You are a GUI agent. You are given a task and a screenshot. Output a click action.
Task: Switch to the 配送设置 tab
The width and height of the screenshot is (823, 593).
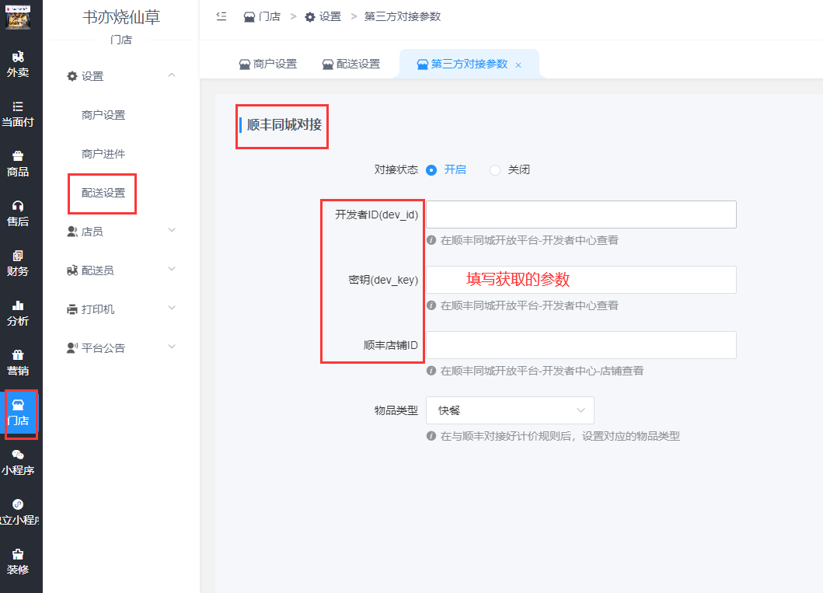pyautogui.click(x=351, y=64)
